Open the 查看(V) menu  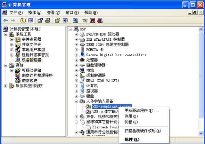(53, 13)
